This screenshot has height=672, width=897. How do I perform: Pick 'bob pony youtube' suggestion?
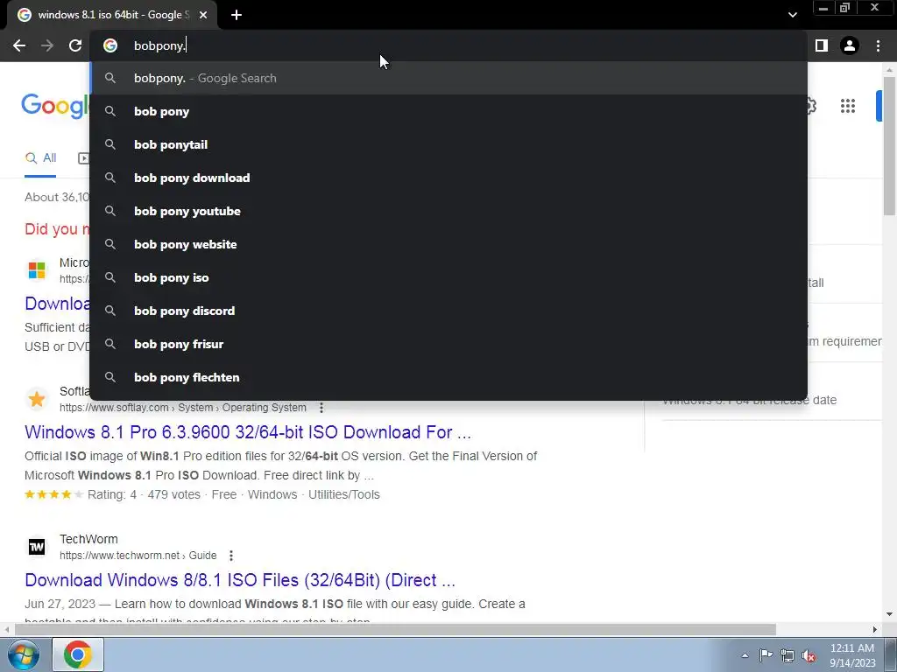pyautogui.click(x=448, y=211)
